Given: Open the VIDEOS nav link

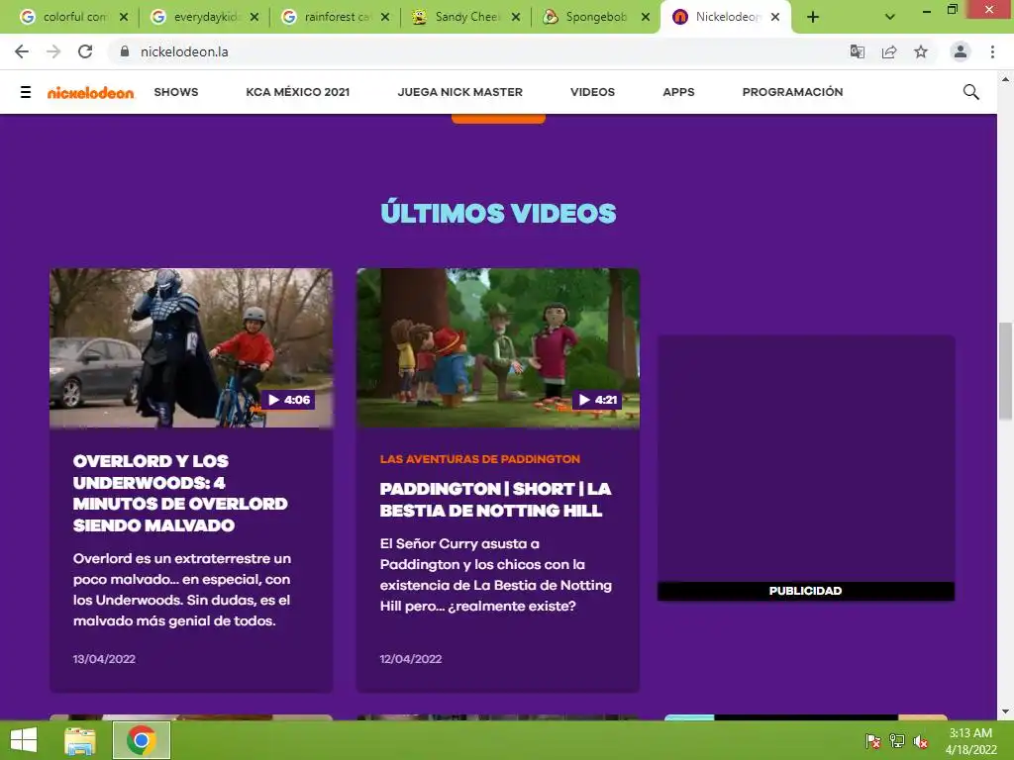Looking at the screenshot, I should coord(592,92).
